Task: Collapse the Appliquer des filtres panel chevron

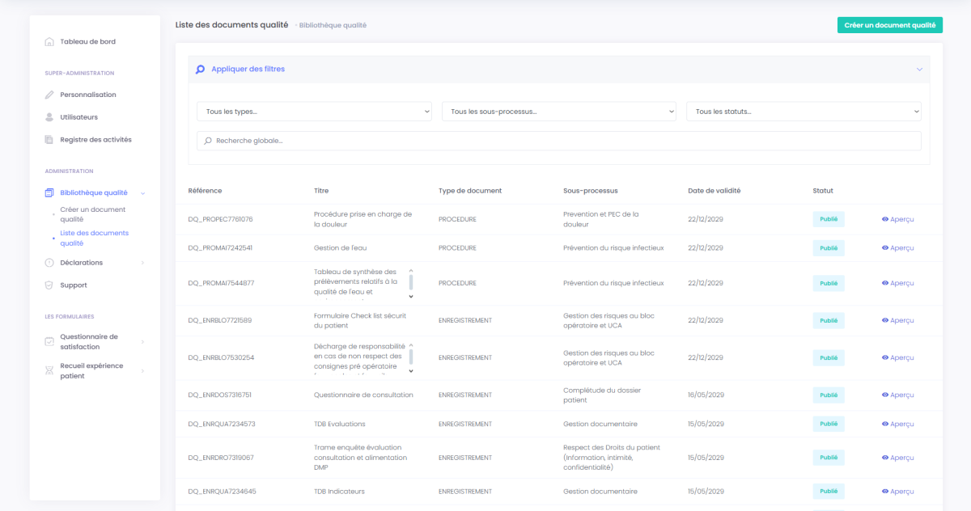Action: coord(919,70)
